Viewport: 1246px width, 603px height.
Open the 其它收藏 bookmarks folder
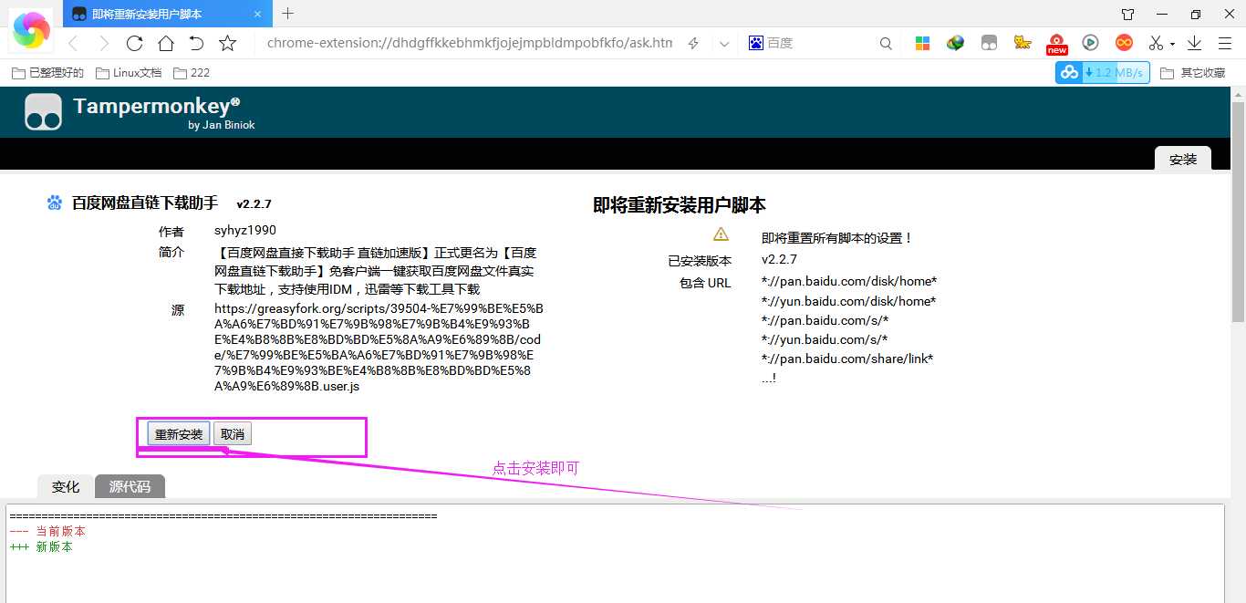pos(1193,73)
